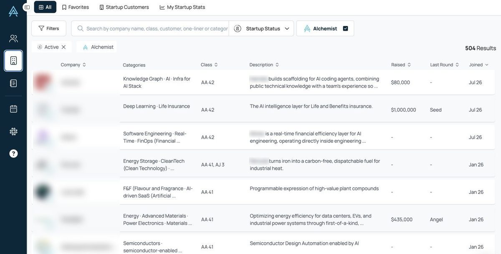This screenshot has width=501, height=254.
Task: Click the $435,000 raised value
Action: tap(402, 219)
